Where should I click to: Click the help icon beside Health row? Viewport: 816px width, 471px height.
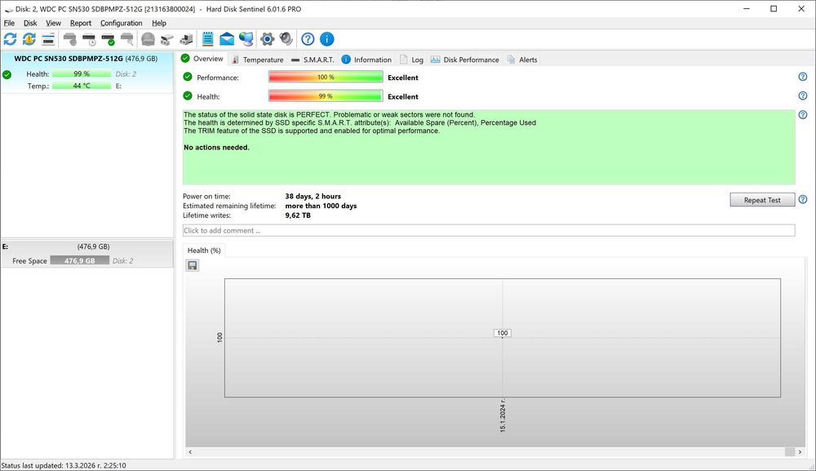tap(803, 96)
